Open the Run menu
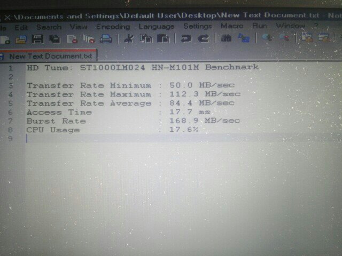342x256 pixels. click(x=260, y=26)
